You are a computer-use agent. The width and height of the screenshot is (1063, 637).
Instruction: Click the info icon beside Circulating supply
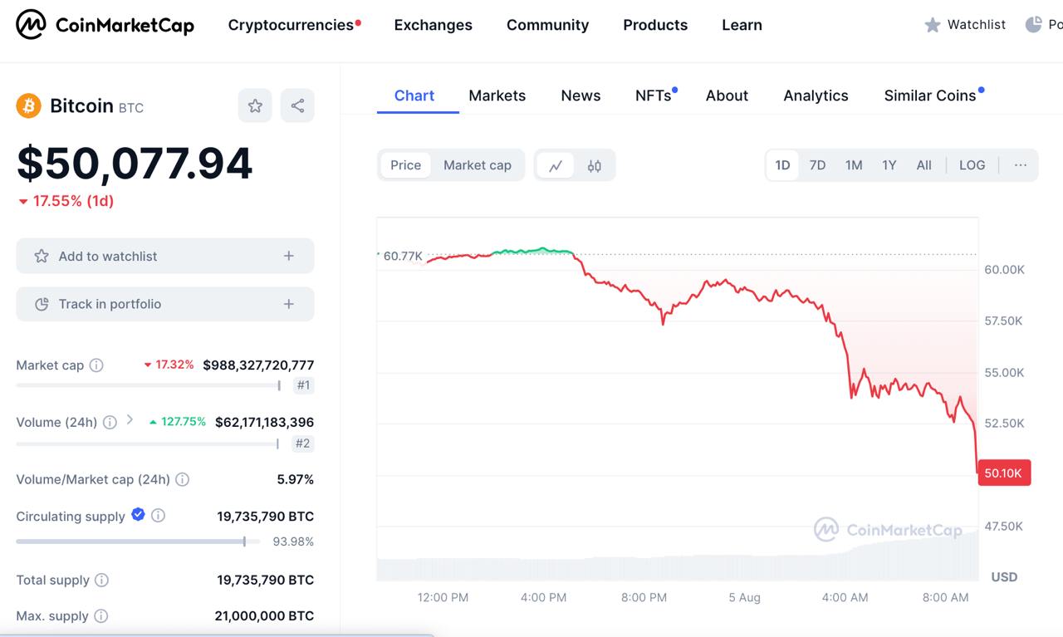pyautogui.click(x=158, y=516)
